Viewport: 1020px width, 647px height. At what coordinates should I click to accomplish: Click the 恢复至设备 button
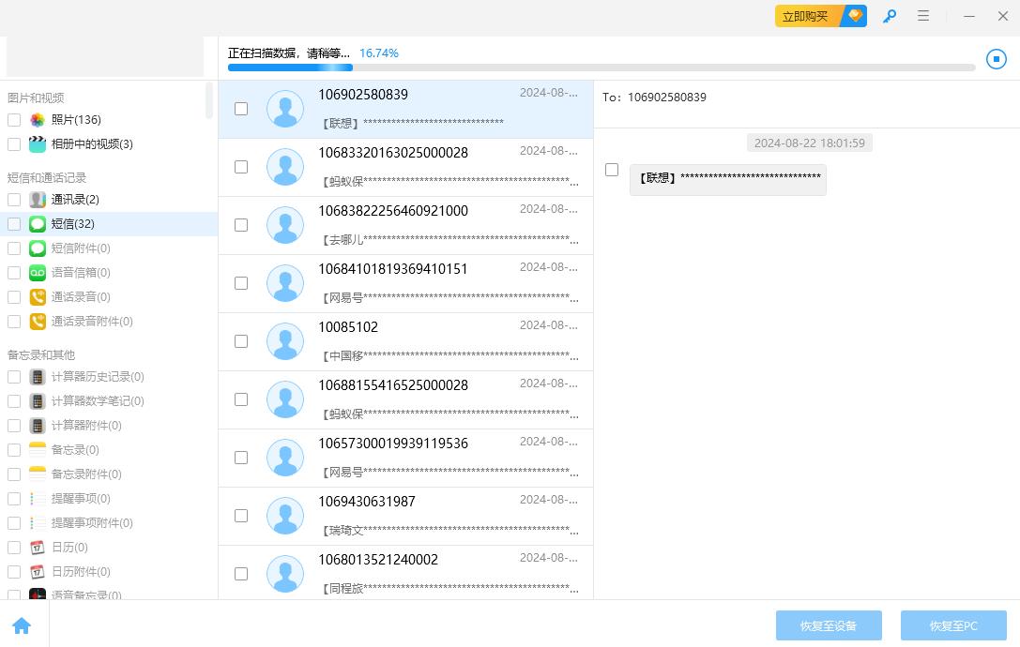pos(829,625)
